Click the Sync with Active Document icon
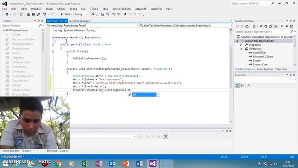 tap(261, 26)
